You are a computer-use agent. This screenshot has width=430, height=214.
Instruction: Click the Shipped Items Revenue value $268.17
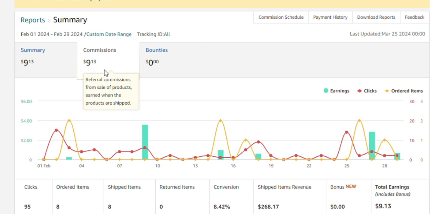click(268, 207)
